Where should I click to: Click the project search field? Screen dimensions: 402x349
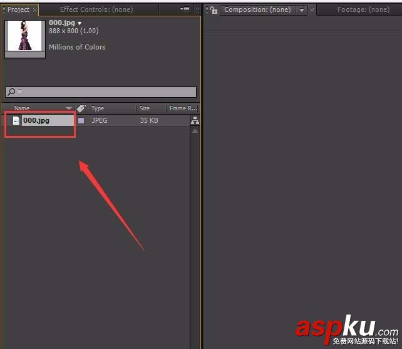pos(101,91)
